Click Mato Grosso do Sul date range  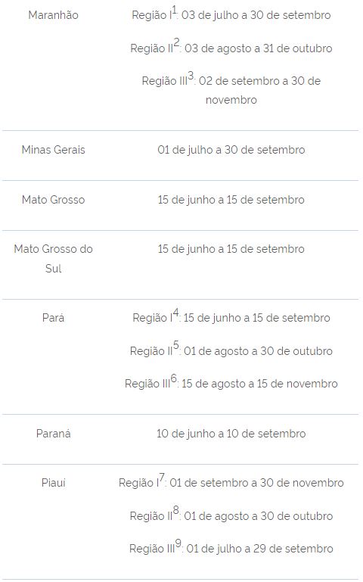231,249
